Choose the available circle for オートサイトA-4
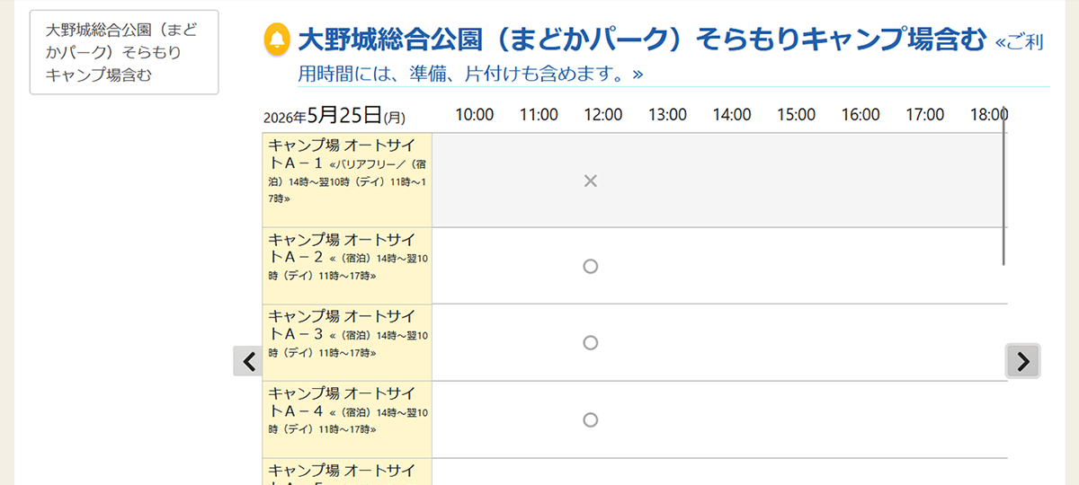Screen dimensions: 1079x485 click(591, 419)
